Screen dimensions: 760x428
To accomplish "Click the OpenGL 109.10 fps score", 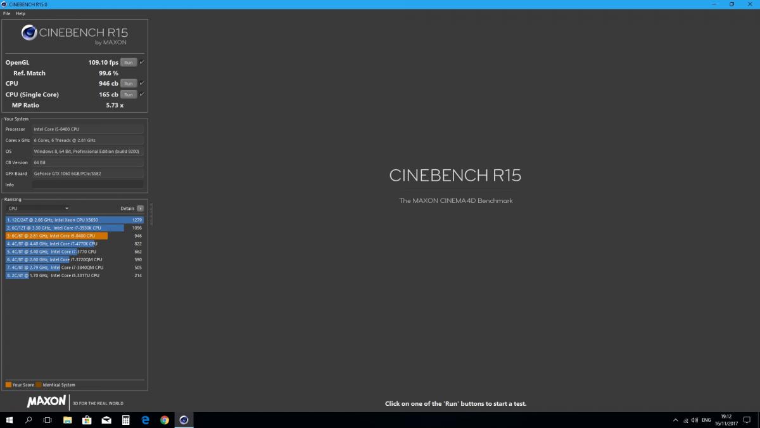I will coord(103,63).
